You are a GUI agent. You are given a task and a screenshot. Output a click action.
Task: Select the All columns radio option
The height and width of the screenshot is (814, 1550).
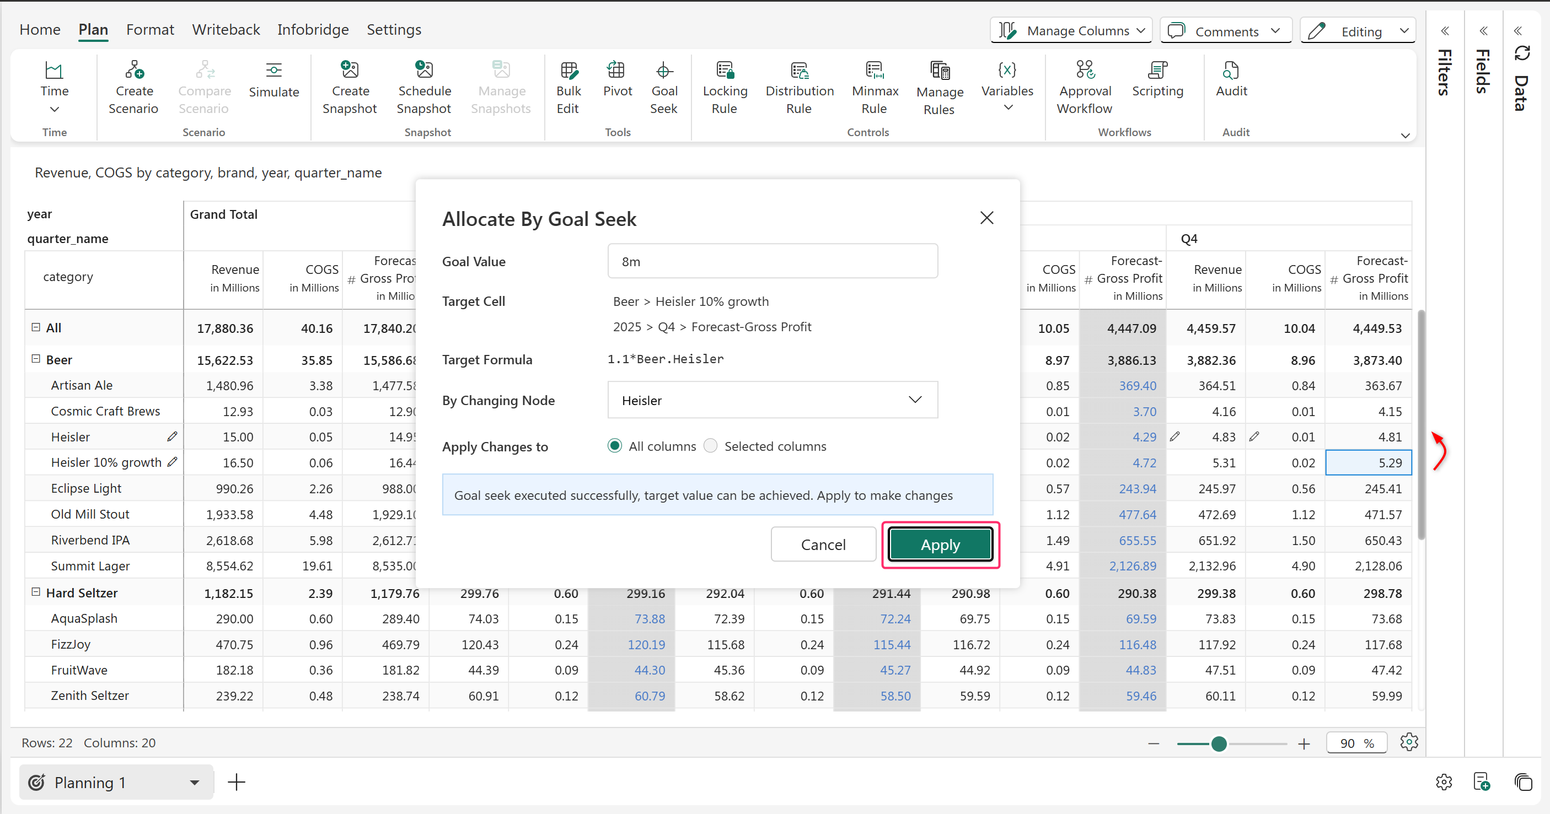coord(614,445)
